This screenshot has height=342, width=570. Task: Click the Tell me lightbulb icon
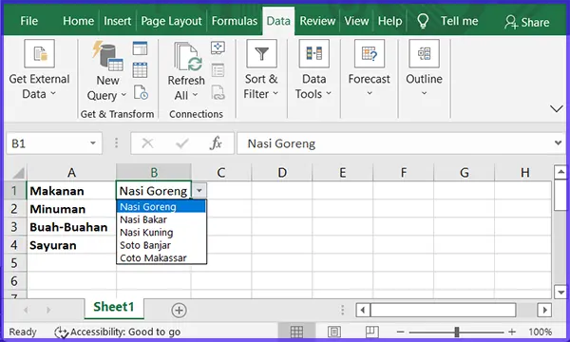423,21
